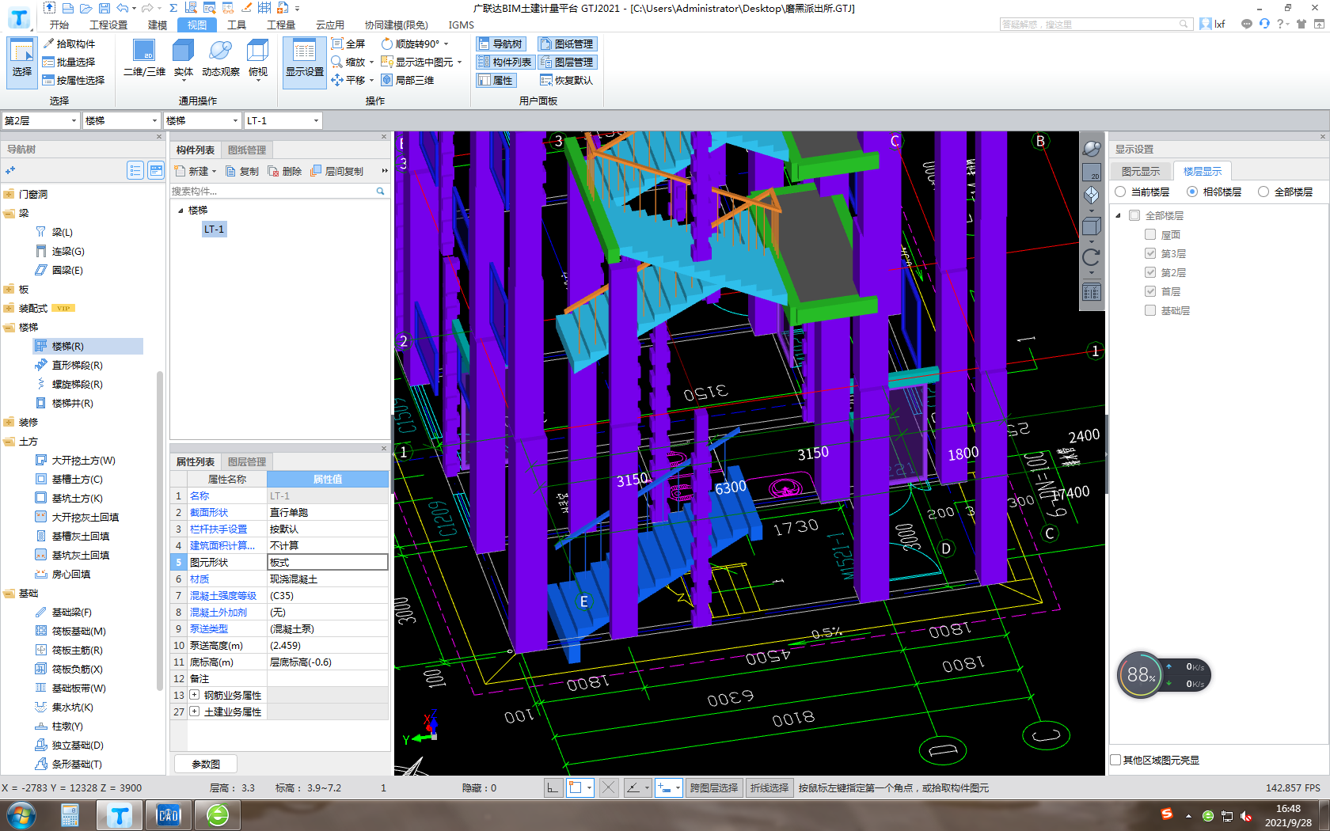Click 截面形状 property link
The width and height of the screenshot is (1330, 831).
click(209, 512)
